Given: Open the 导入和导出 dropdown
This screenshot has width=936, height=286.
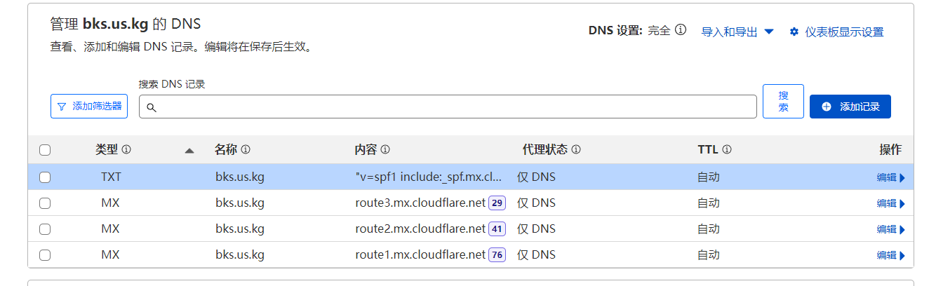Looking at the screenshot, I should pos(737,32).
